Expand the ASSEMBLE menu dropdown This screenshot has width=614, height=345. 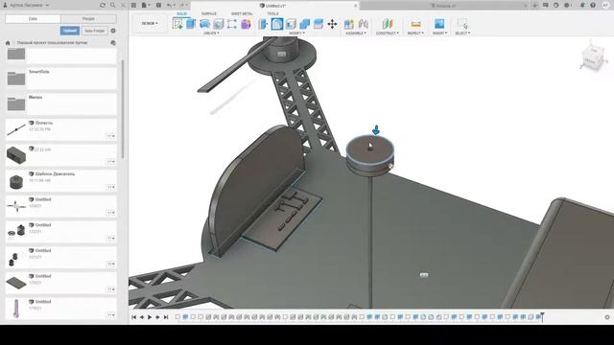[x=356, y=34]
